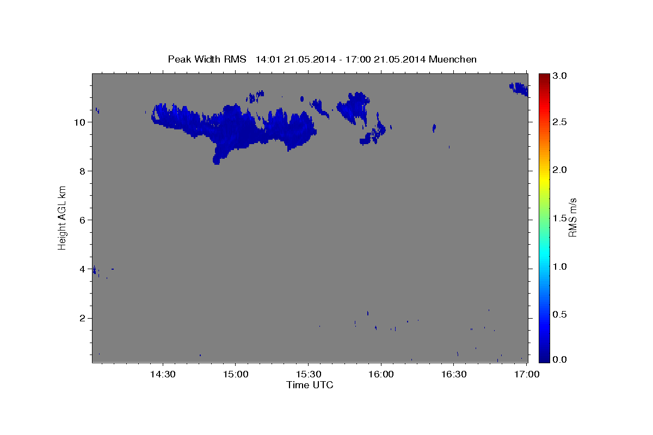This screenshot has height=435, width=653.
Task: Click the '15:00' time axis label
Action: click(x=236, y=374)
